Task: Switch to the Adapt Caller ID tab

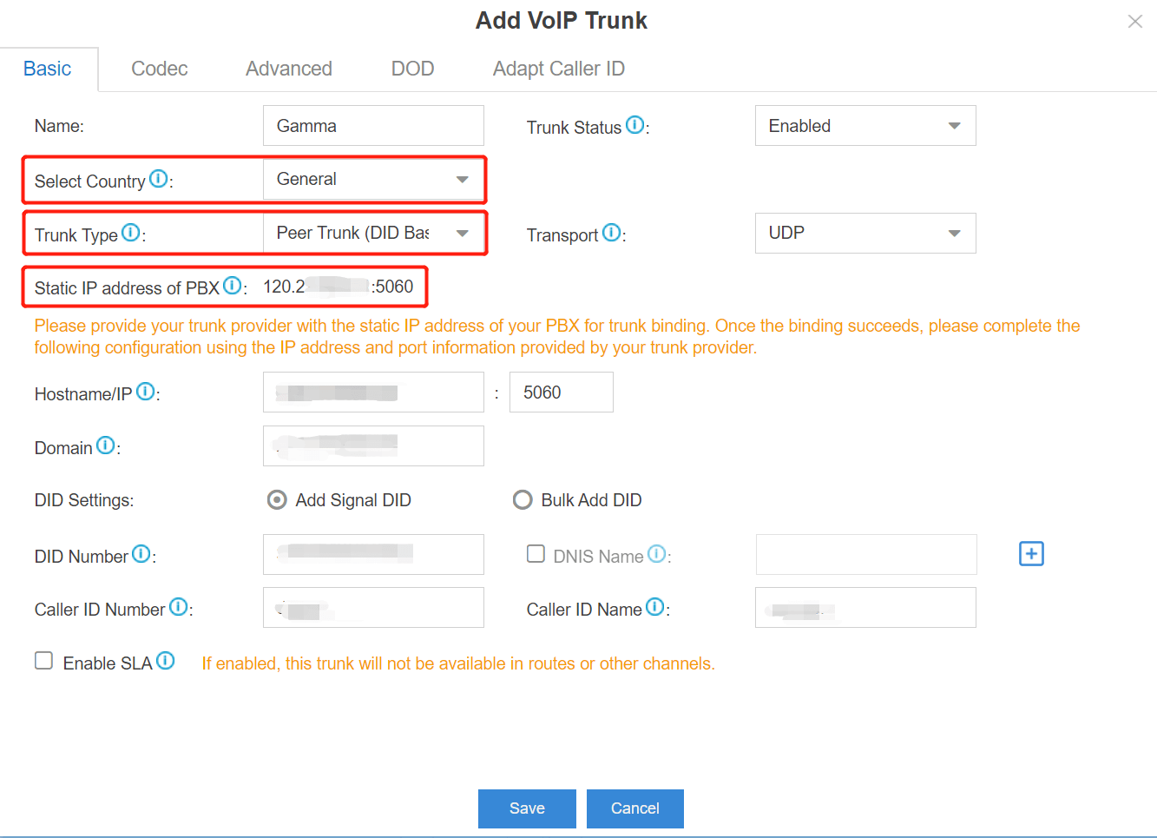Action: (x=558, y=69)
